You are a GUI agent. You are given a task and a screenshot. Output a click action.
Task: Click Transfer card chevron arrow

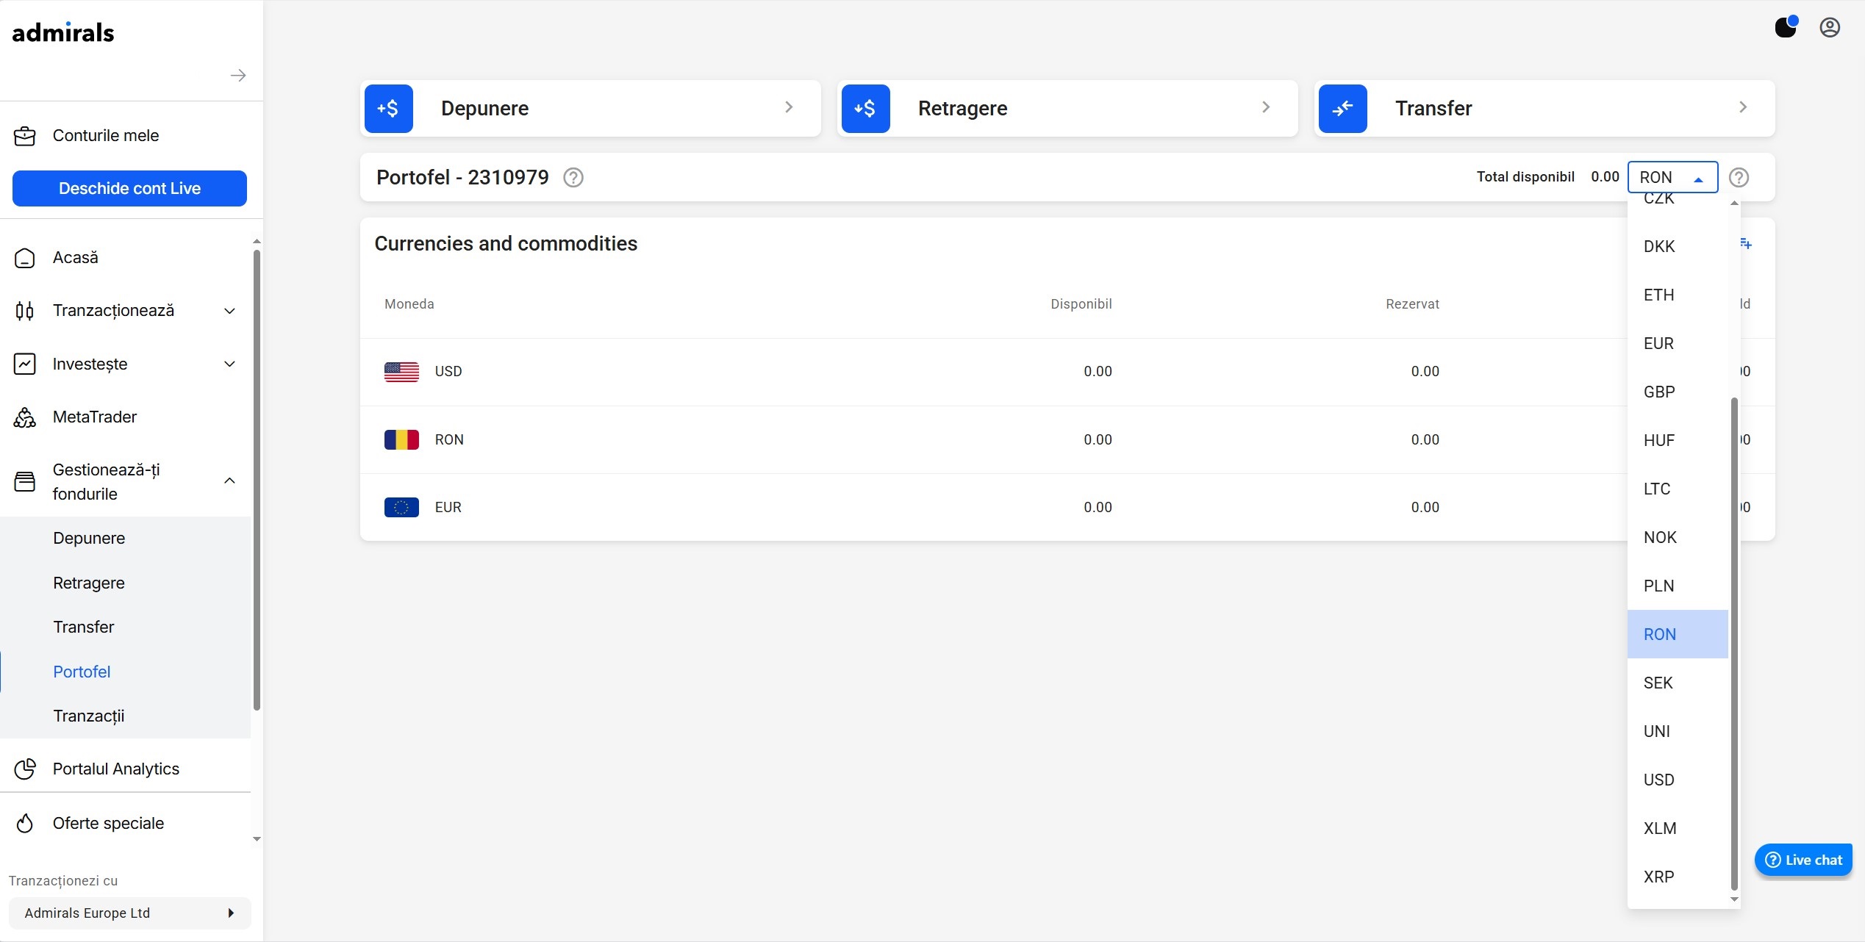pyautogui.click(x=1743, y=107)
